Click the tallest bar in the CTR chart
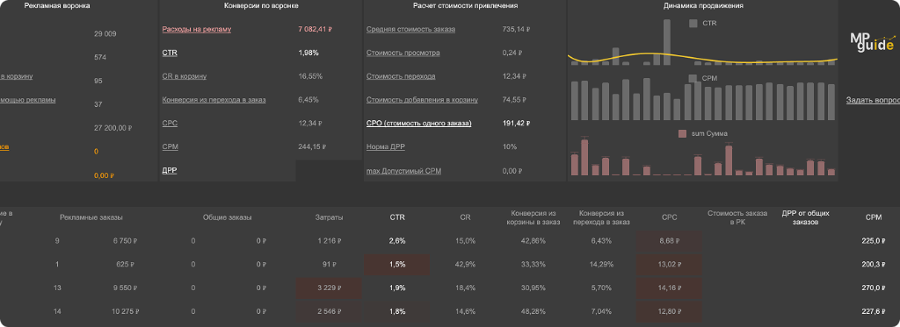The width and height of the screenshot is (900, 327). [x=667, y=42]
